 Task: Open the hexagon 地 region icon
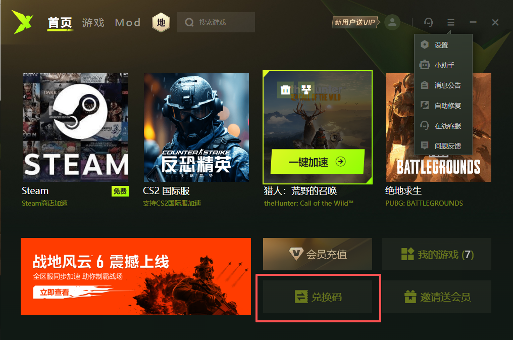pos(161,22)
